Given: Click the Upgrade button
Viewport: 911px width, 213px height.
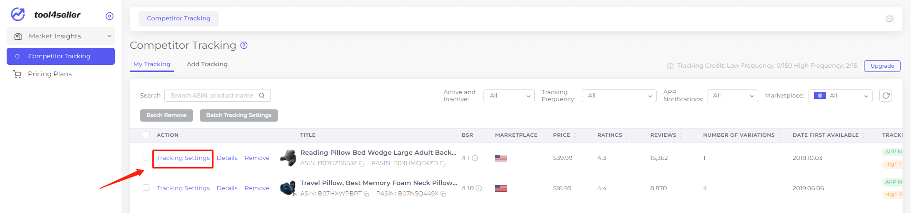Looking at the screenshot, I should click(882, 66).
